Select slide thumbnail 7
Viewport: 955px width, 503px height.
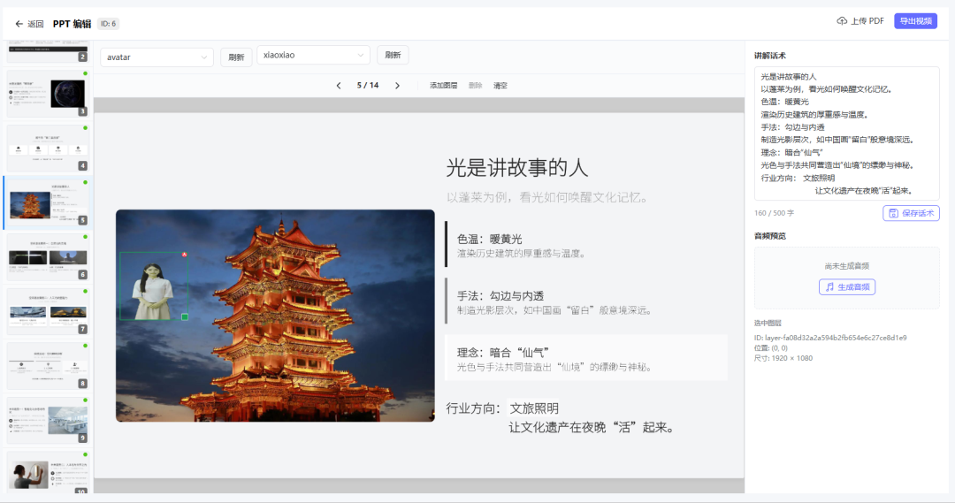(x=48, y=311)
